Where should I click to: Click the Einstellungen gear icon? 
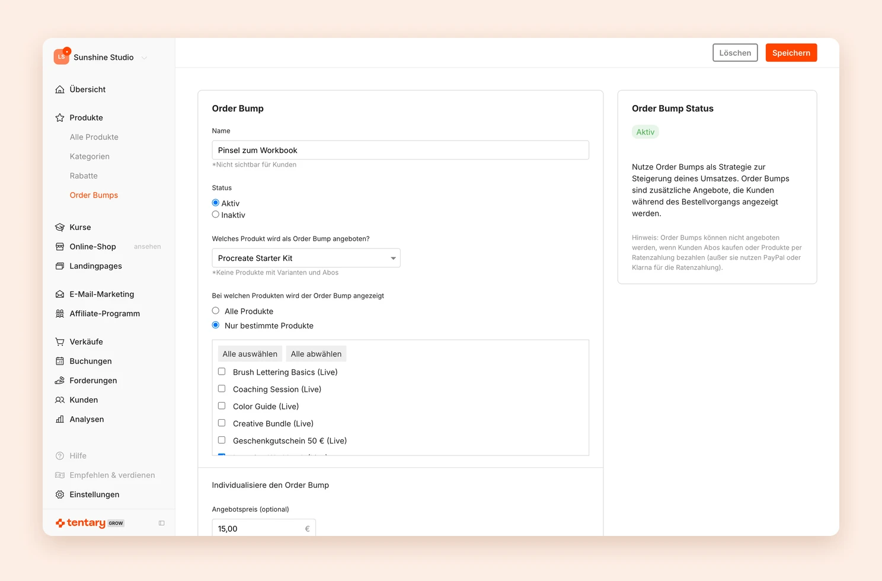[x=60, y=494]
